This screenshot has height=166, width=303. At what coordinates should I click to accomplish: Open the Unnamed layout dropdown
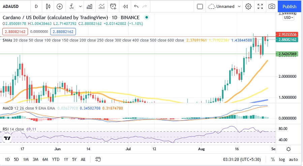[x=224, y=6]
